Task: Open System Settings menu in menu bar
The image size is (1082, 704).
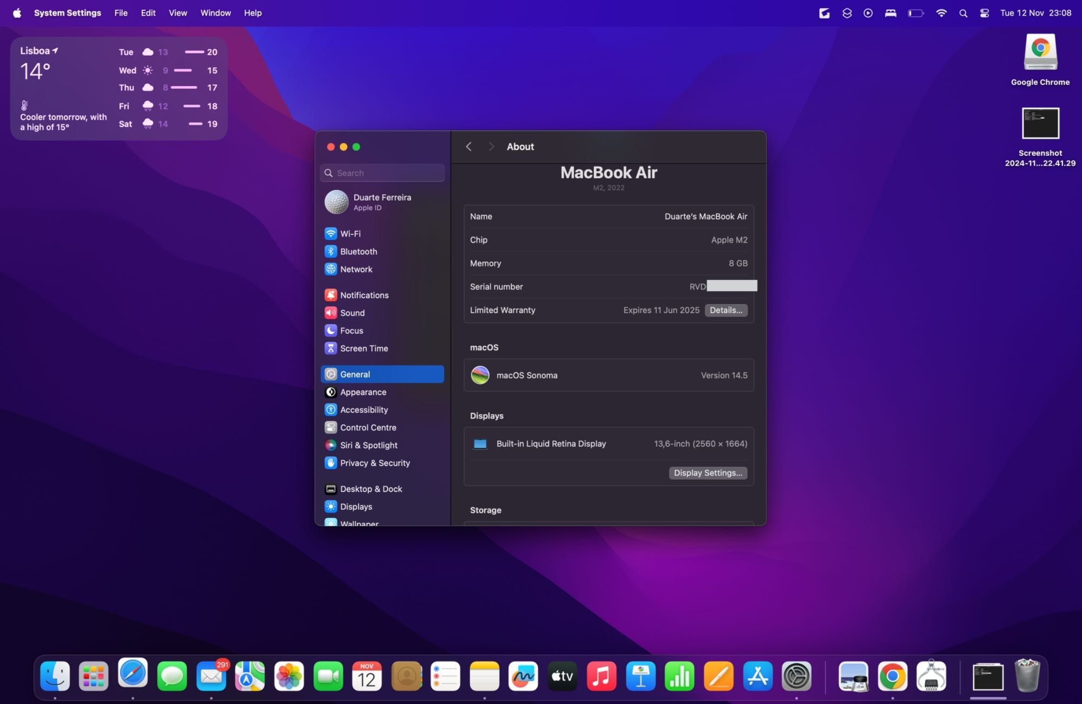Action: tap(68, 13)
